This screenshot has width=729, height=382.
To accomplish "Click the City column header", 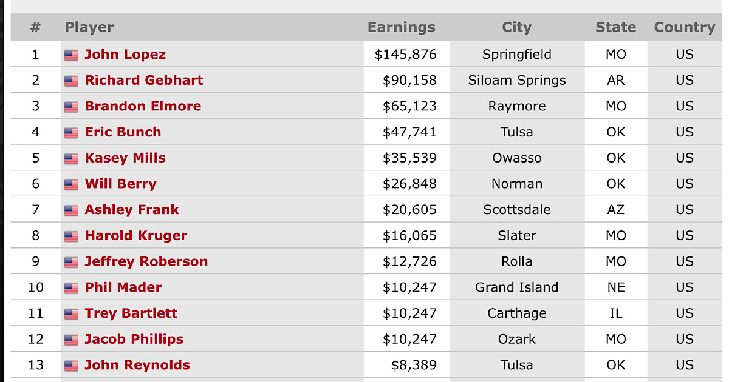I will tap(517, 27).
